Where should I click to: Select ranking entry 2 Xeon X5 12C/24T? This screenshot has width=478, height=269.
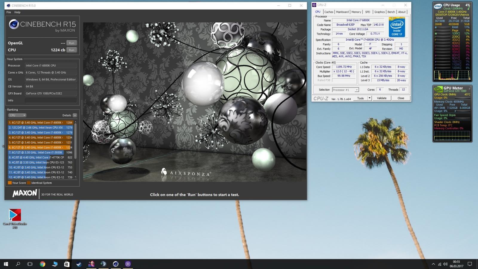(41, 128)
